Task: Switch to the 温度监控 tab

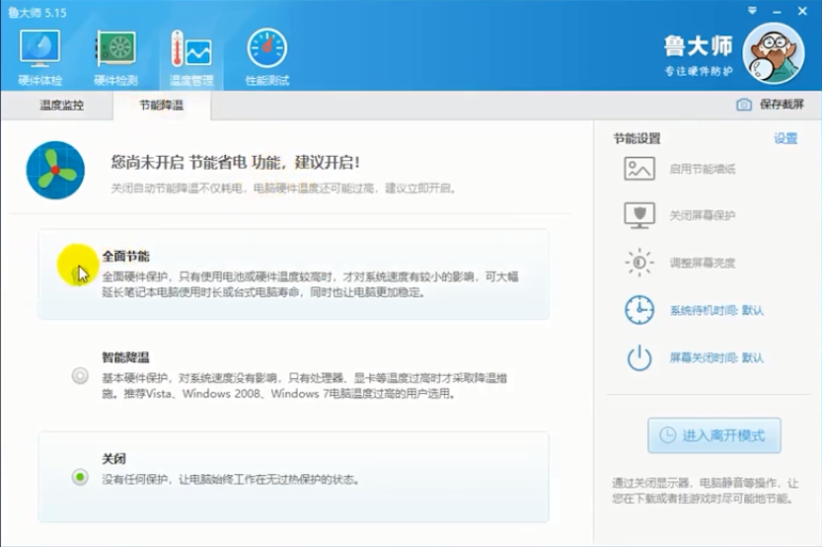Action: (61, 105)
